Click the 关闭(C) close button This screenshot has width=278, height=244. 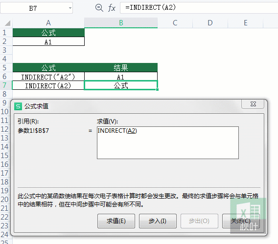point(241,221)
